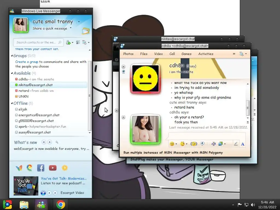Screen dimensions: 280x210
Task: Collapse the Groups section
Action: coord(12,56)
